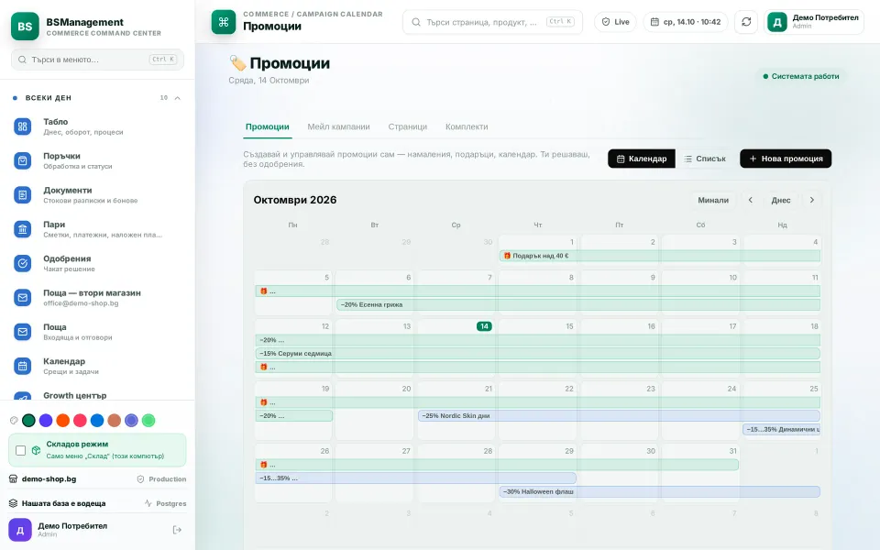Select the blue theme swatch
The image size is (880, 550).
click(97, 421)
